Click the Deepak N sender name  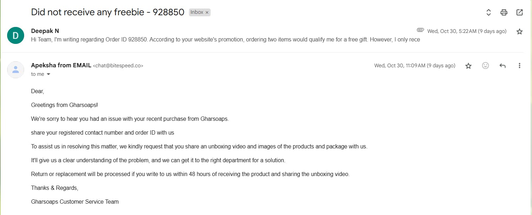(x=45, y=31)
